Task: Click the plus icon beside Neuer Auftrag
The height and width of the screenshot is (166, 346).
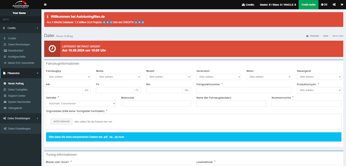Action: click(x=5, y=84)
